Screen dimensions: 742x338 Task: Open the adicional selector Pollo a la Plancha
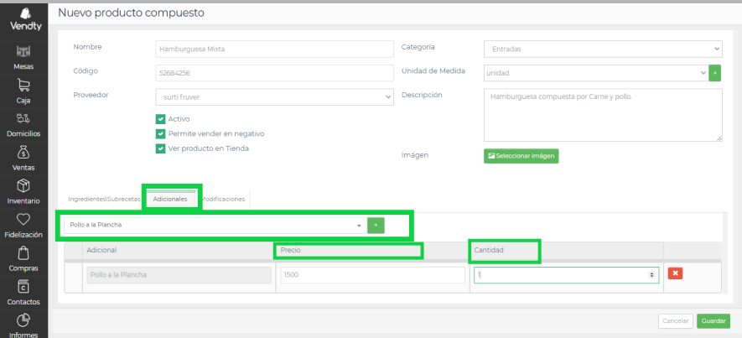pos(215,226)
